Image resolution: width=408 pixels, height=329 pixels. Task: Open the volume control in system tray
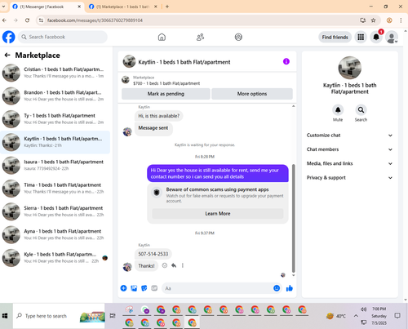[x=363, y=309]
